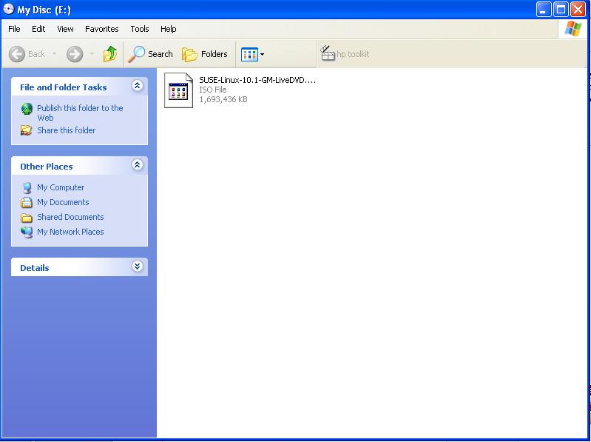
Task: Open My Network Places link
Action: tap(70, 232)
